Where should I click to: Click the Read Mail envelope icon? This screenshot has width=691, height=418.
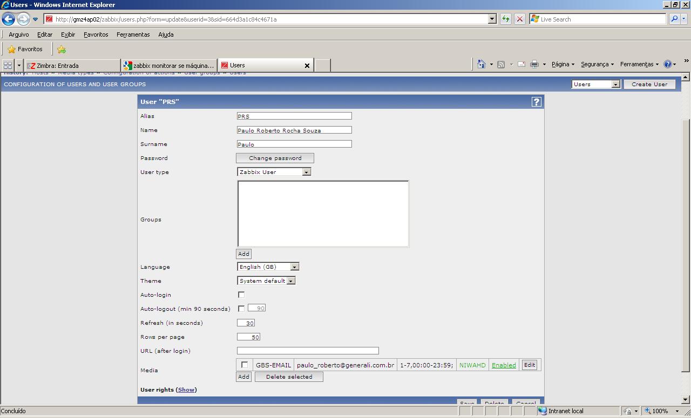(x=521, y=64)
